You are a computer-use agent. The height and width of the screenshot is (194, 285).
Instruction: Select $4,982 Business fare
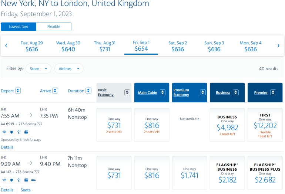click(227, 125)
